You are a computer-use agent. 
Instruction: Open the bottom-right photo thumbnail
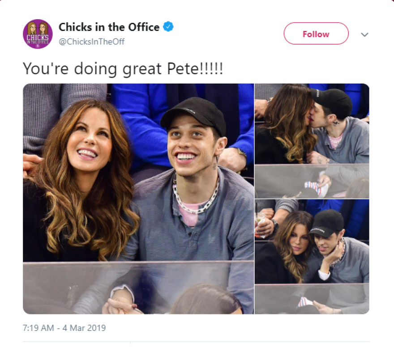[312, 257]
